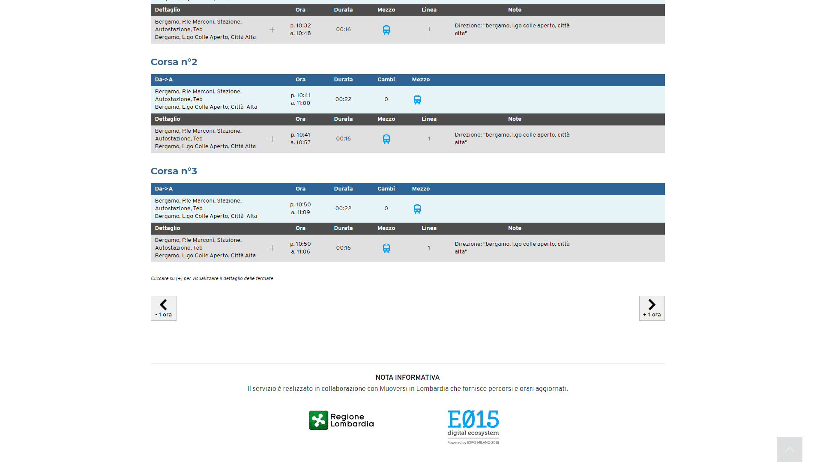Open the Regione Lombardia logo

[341, 420]
